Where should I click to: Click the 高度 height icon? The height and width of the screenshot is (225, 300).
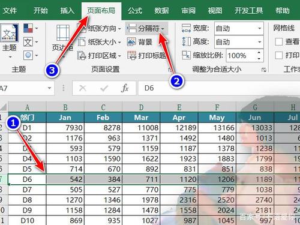pos(186,42)
